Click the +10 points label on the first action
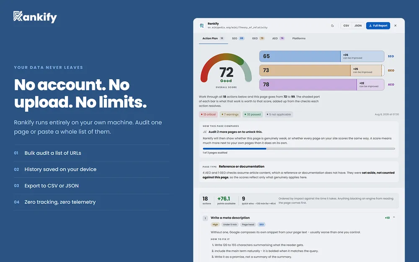The image size is (419, 262). point(387,218)
